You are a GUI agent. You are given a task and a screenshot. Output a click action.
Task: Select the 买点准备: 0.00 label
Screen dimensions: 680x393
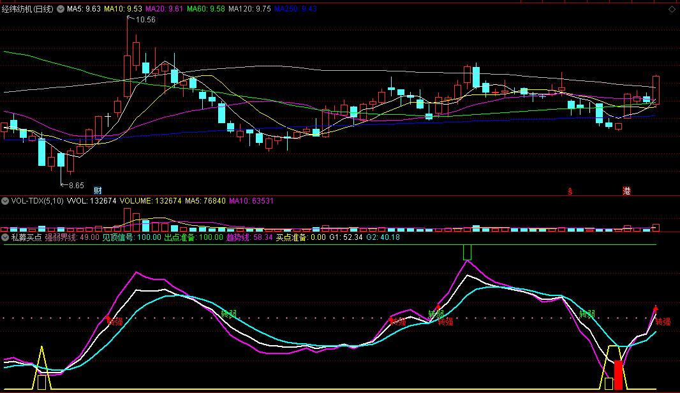point(301,237)
